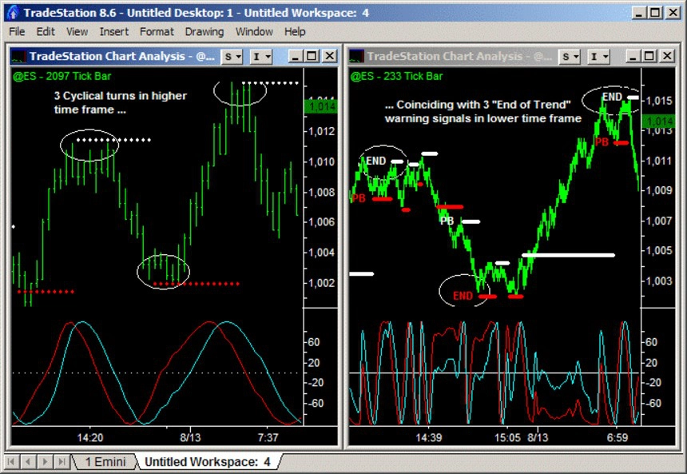Image resolution: width=687 pixels, height=474 pixels.
Task: Click the 1,012 price label in the 2097 Tick chart
Action: click(x=322, y=132)
